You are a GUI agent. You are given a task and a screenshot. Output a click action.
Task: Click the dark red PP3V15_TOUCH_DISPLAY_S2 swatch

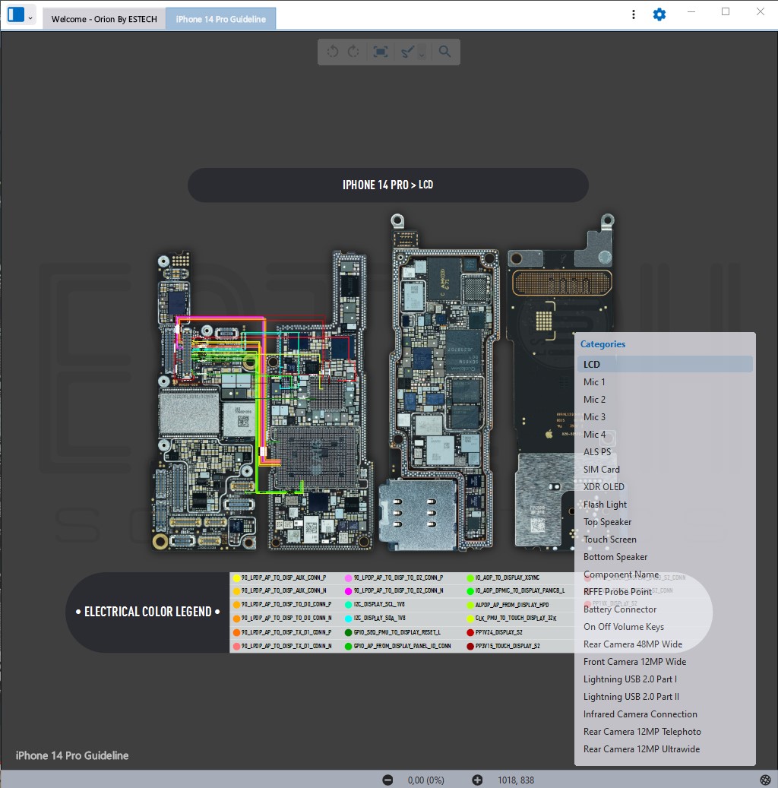(x=470, y=646)
